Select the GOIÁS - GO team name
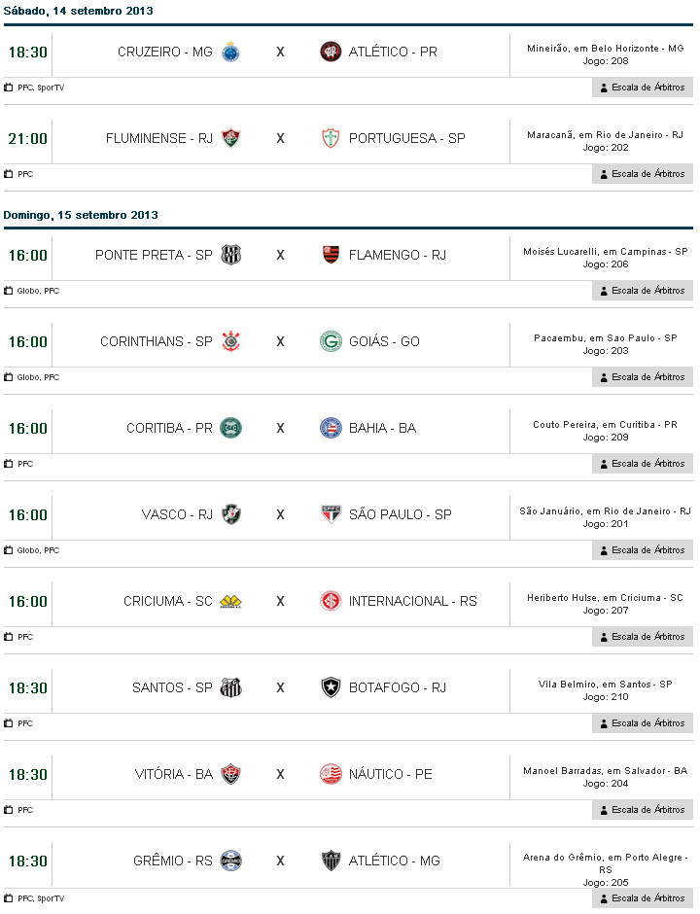This screenshot has height=914, width=700. (x=384, y=341)
